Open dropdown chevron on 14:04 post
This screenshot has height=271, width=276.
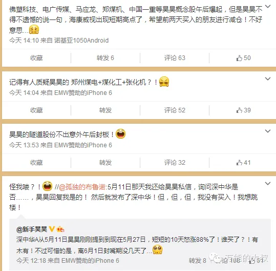(x=268, y=79)
